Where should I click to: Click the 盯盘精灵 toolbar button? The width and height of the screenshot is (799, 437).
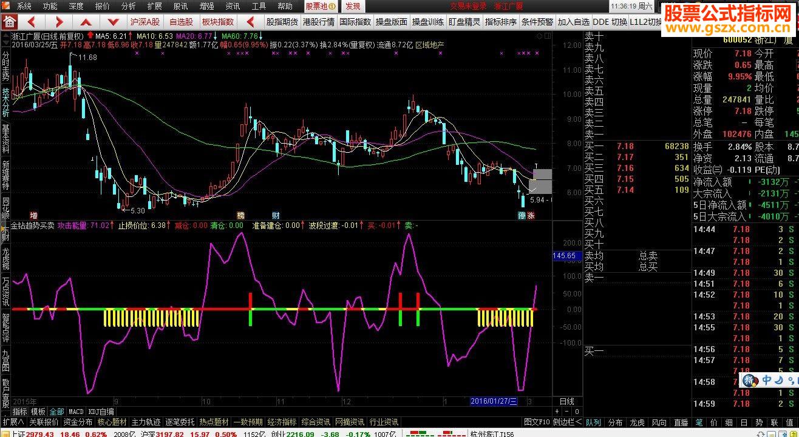click(464, 22)
